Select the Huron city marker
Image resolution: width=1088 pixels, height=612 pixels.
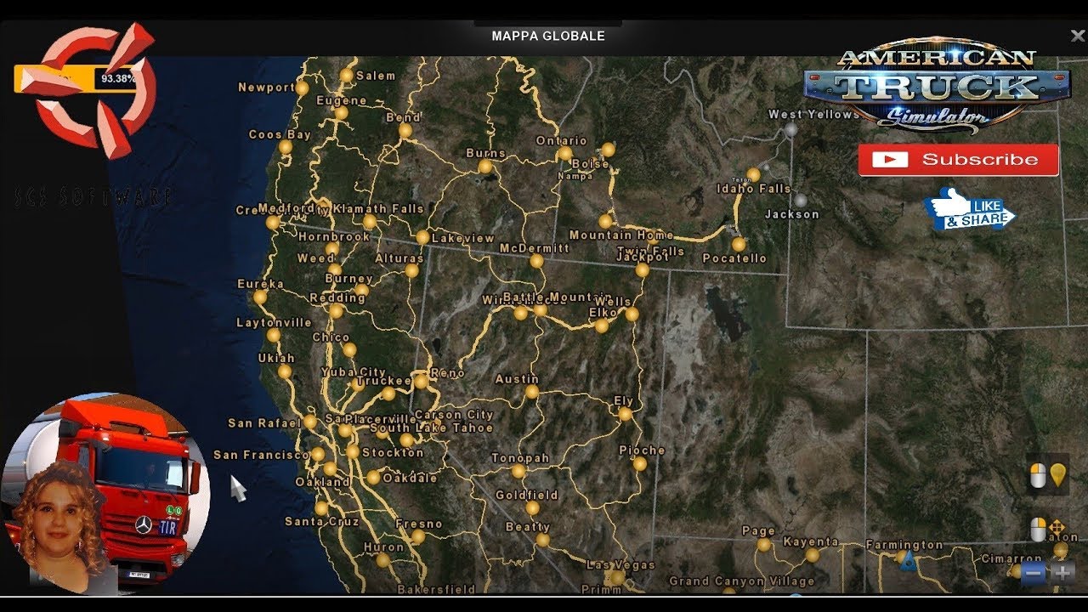coord(383,560)
